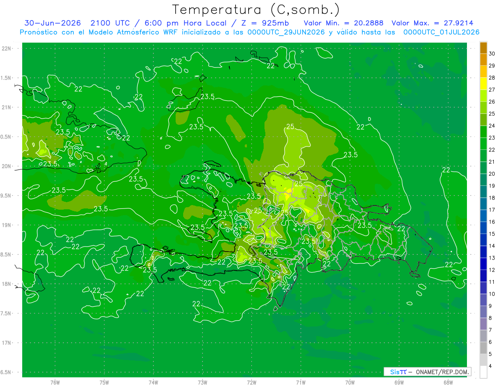This screenshot has height=388, width=503.
Task: Click the teal colorbar segment between 18 and 19
Action: click(483, 192)
